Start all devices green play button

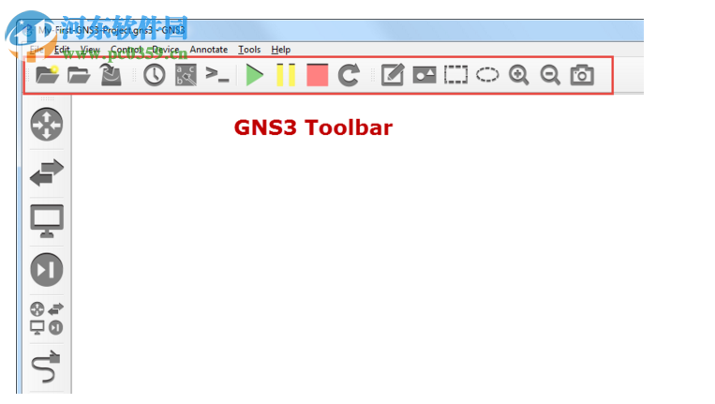(254, 75)
